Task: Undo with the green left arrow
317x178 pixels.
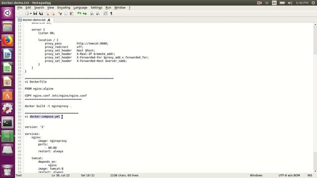Action: (79, 13)
